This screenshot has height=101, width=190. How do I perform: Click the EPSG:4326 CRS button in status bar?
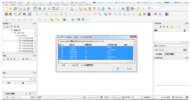[177, 97]
